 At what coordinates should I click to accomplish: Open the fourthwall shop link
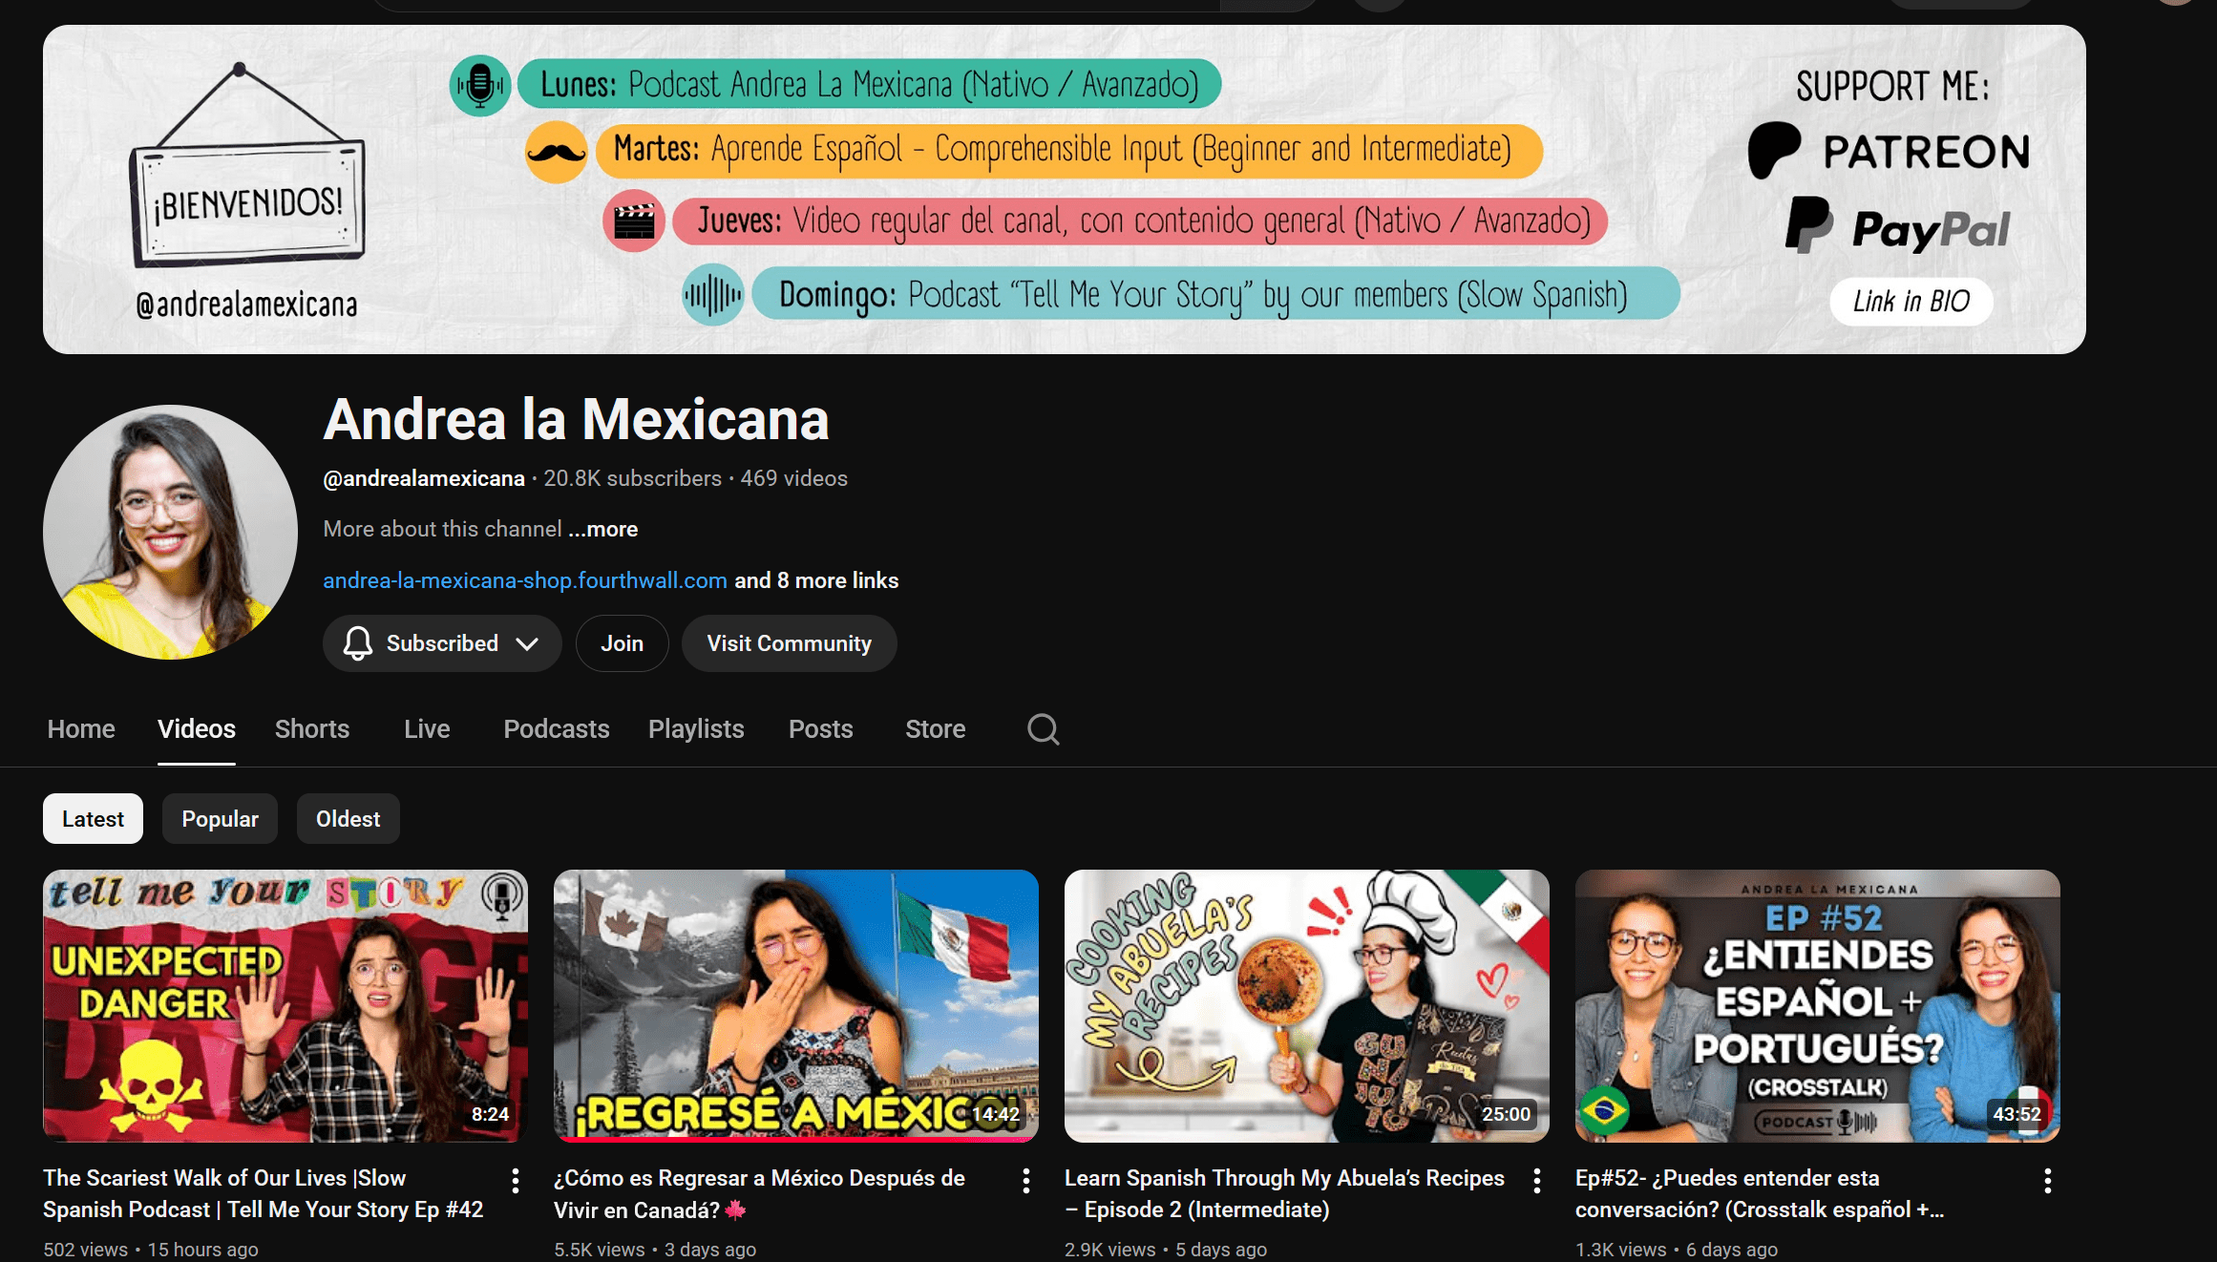[x=525, y=580]
